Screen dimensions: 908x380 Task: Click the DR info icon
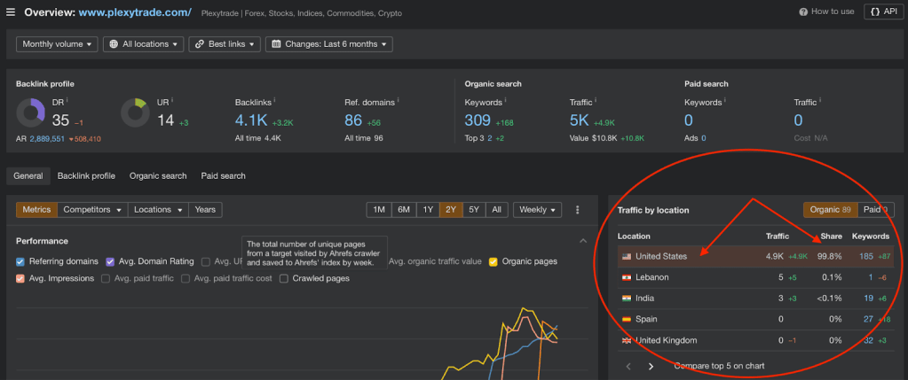[67, 100]
